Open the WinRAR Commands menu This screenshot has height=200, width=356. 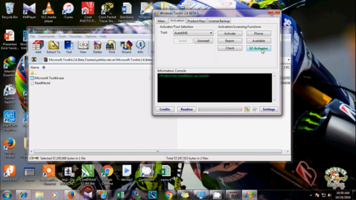click(x=47, y=37)
